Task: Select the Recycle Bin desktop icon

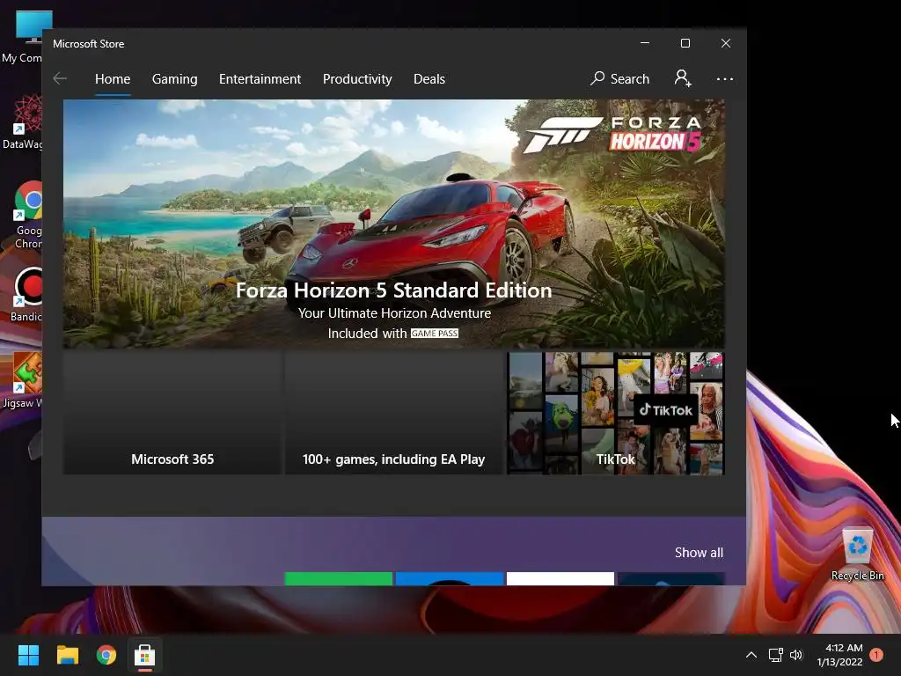Action: [x=857, y=554]
